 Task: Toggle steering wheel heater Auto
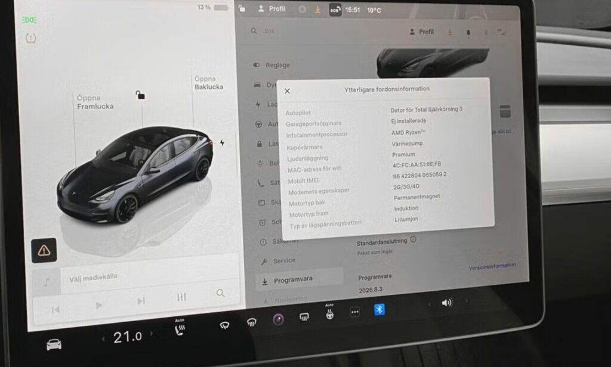point(329,313)
